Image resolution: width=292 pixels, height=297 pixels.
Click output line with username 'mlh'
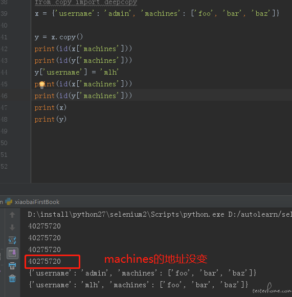pos(138,285)
